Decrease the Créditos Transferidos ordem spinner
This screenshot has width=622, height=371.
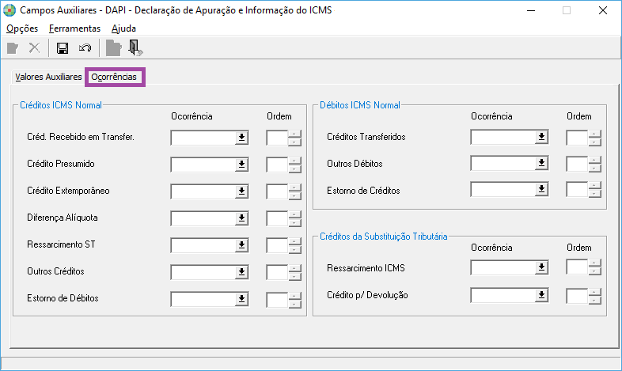coord(594,142)
